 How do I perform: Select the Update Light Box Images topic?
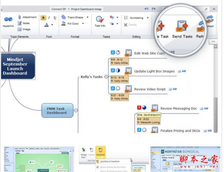[154, 71]
